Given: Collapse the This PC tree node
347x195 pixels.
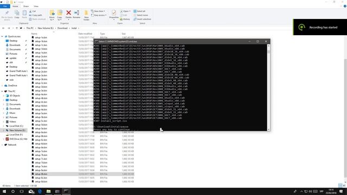Looking at the screenshot, I should tap(2, 92).
